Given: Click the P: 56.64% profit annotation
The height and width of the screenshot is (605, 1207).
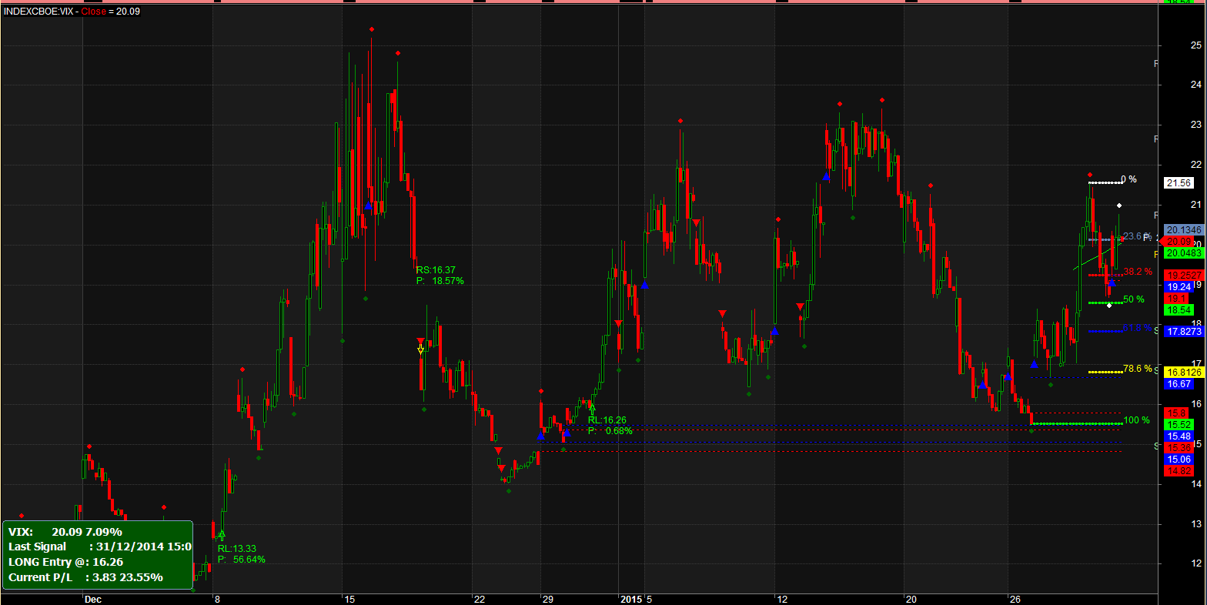Looking at the screenshot, I should coord(242,560).
